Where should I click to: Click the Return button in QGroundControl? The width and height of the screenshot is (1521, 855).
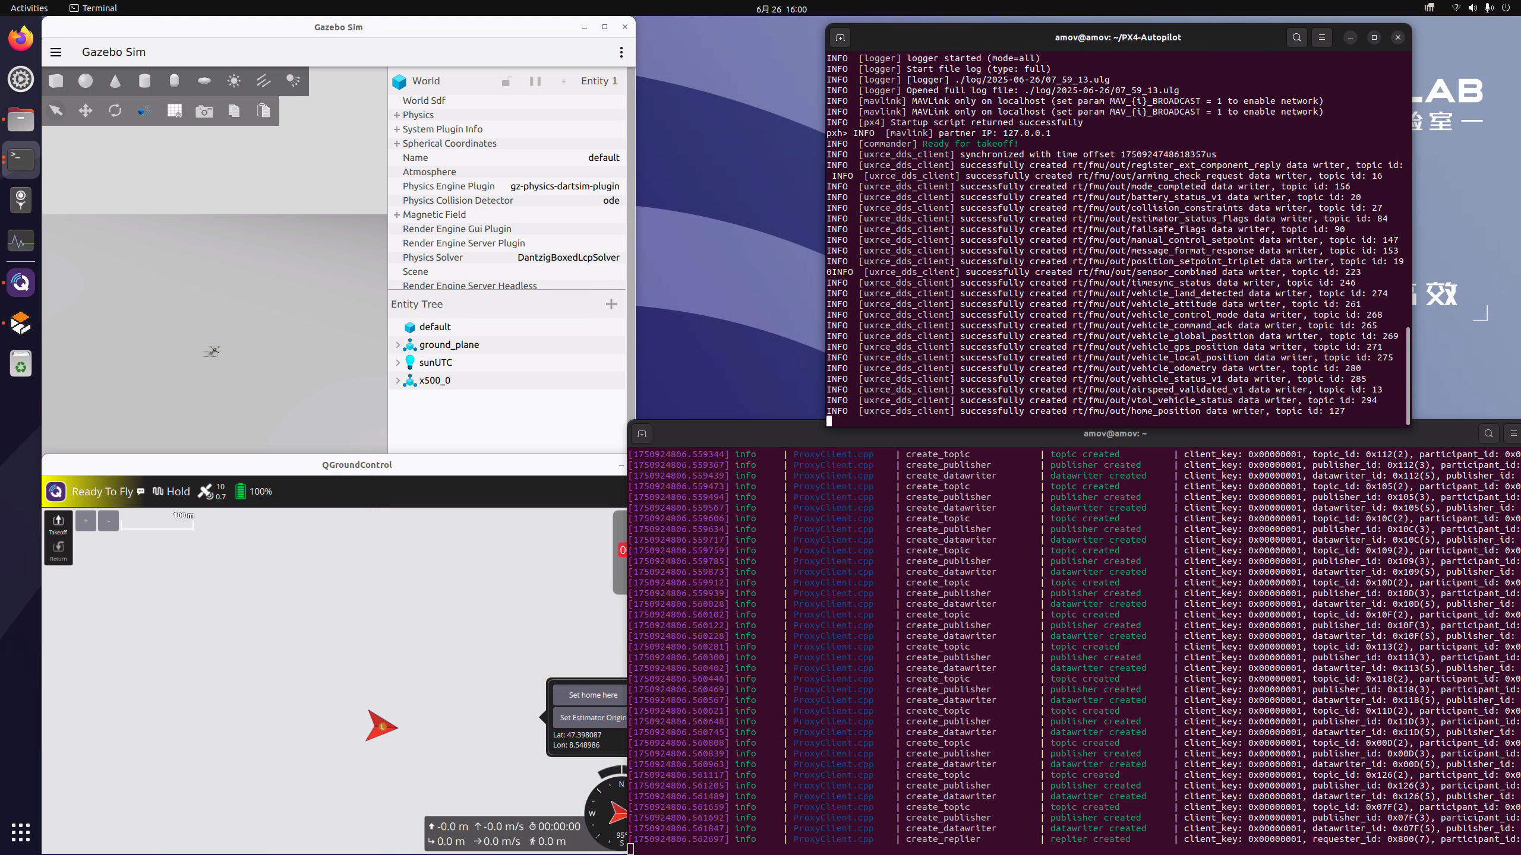(58, 551)
